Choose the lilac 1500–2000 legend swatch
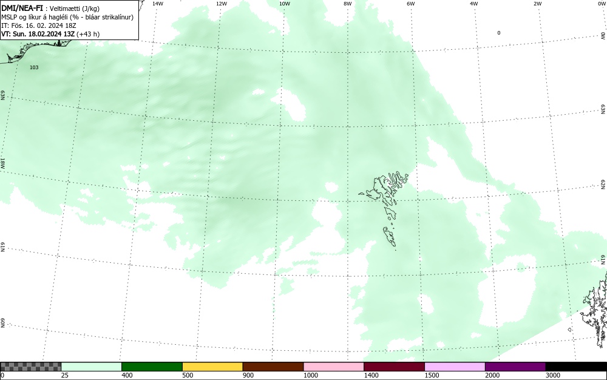Image resolution: width=607 pixels, height=380 pixels. coord(455,367)
